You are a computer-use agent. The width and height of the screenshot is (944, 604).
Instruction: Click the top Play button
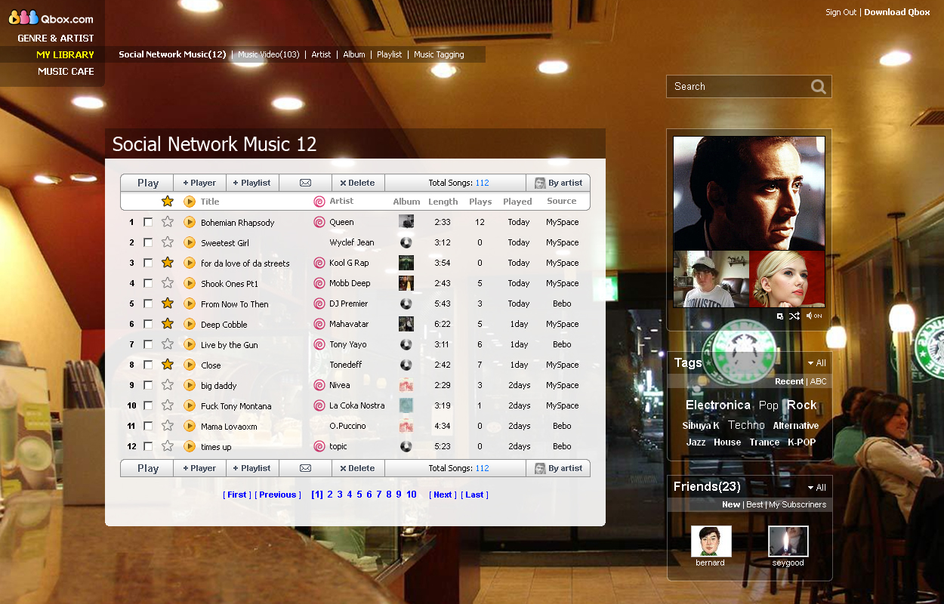(148, 183)
